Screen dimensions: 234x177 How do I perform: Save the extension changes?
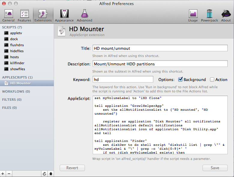coord(215,168)
